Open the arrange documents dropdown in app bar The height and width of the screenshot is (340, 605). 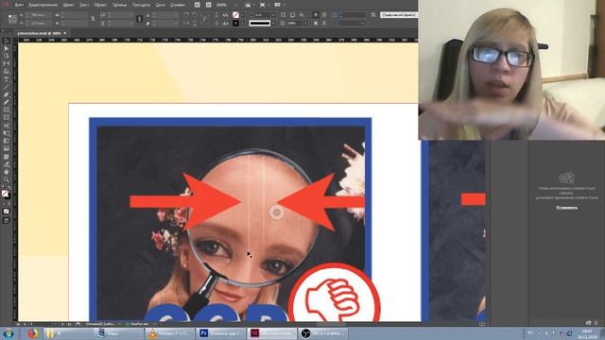[279, 5]
